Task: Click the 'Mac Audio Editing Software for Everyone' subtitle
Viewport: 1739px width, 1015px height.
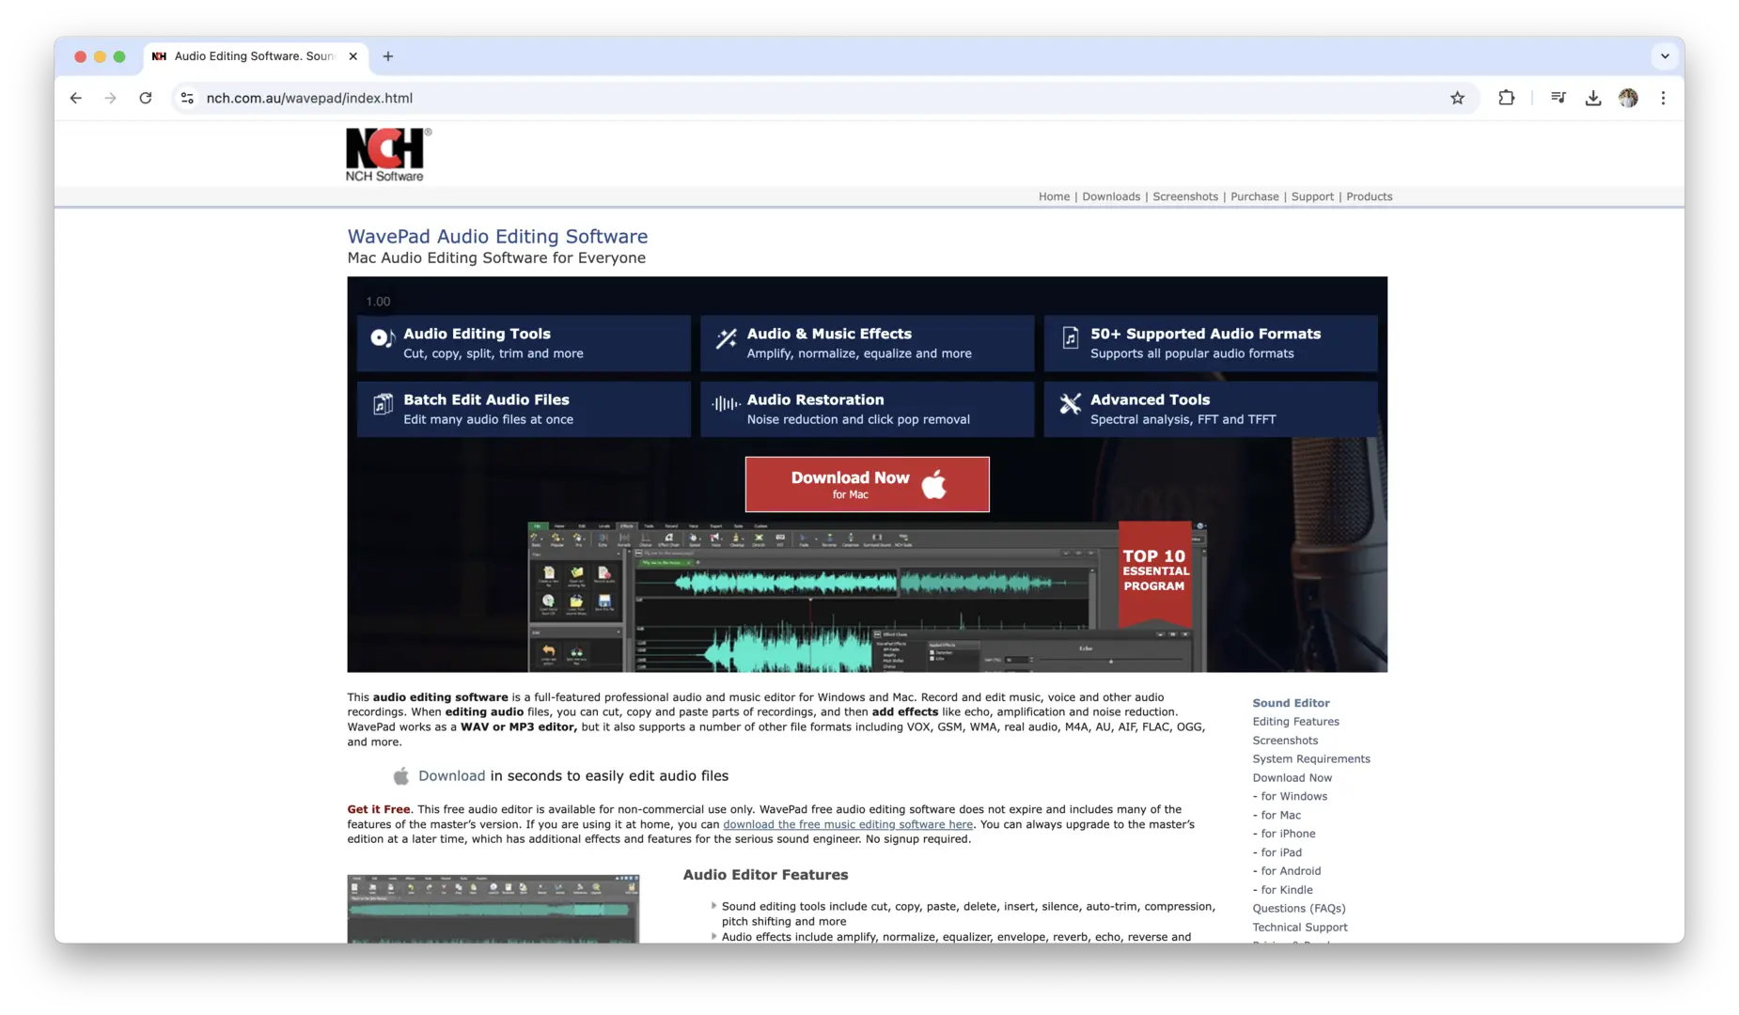Action: coord(496,258)
